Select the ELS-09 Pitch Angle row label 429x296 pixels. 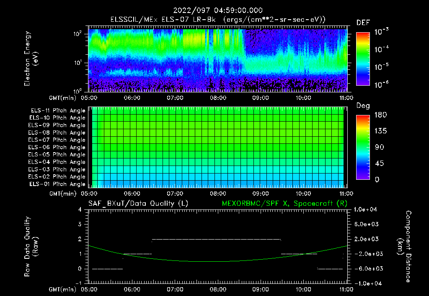coord(57,125)
